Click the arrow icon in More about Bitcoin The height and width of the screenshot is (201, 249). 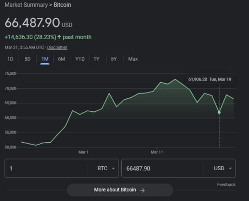pyautogui.click(x=142, y=190)
